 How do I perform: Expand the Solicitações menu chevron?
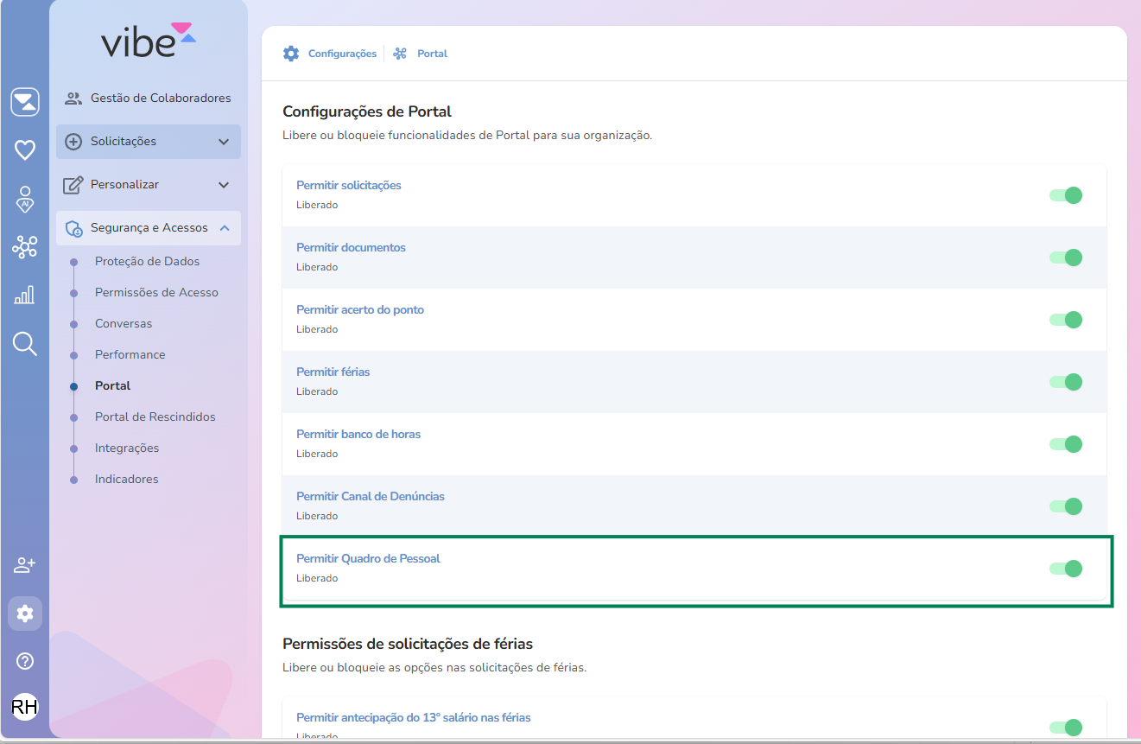coord(224,142)
